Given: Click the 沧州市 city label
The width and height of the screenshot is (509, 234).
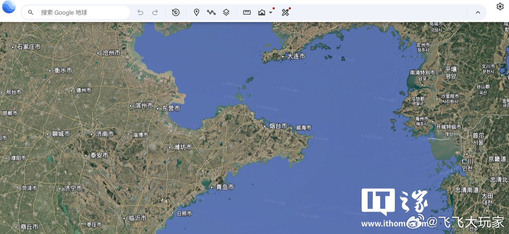Looking at the screenshot, I should point(111,53).
